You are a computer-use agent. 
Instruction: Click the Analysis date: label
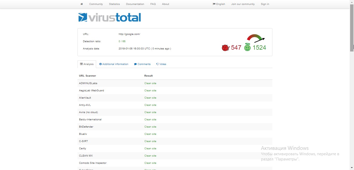[91, 49]
